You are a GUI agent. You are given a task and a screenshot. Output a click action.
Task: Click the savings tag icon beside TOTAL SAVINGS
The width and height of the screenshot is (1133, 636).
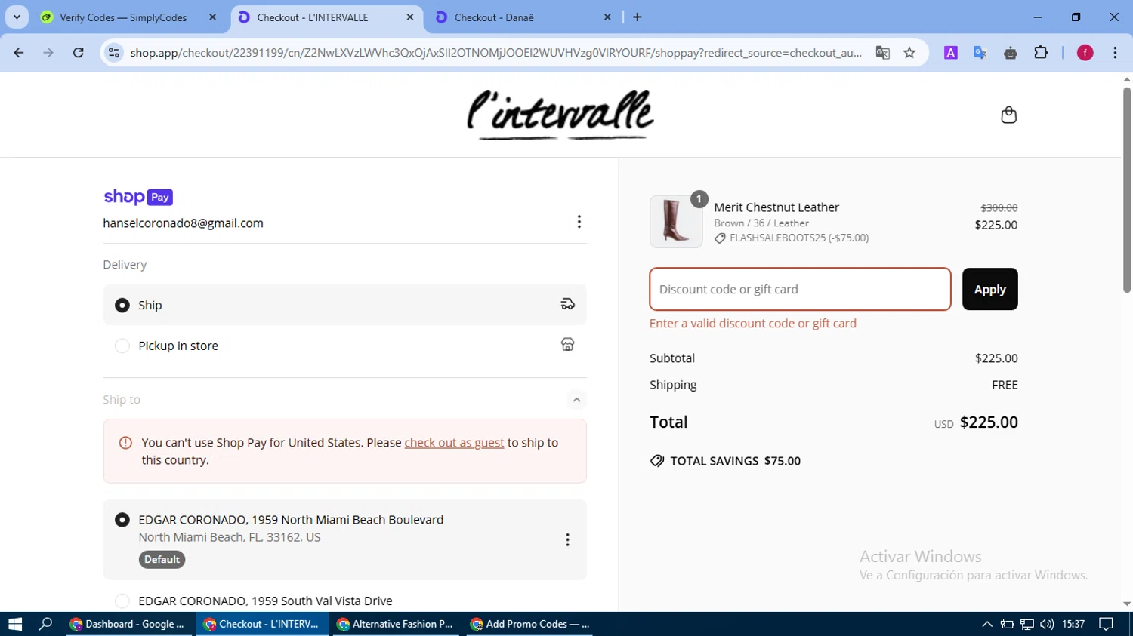[x=657, y=461]
